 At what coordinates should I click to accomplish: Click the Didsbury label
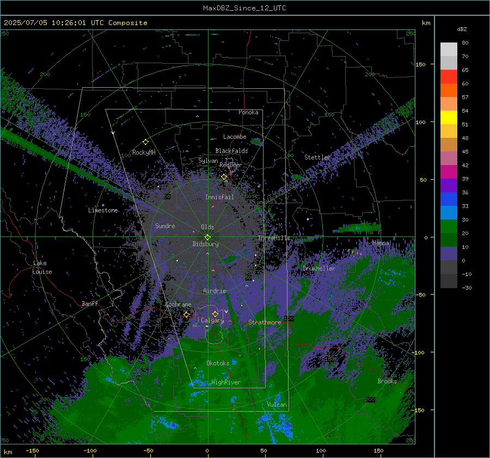click(x=205, y=244)
